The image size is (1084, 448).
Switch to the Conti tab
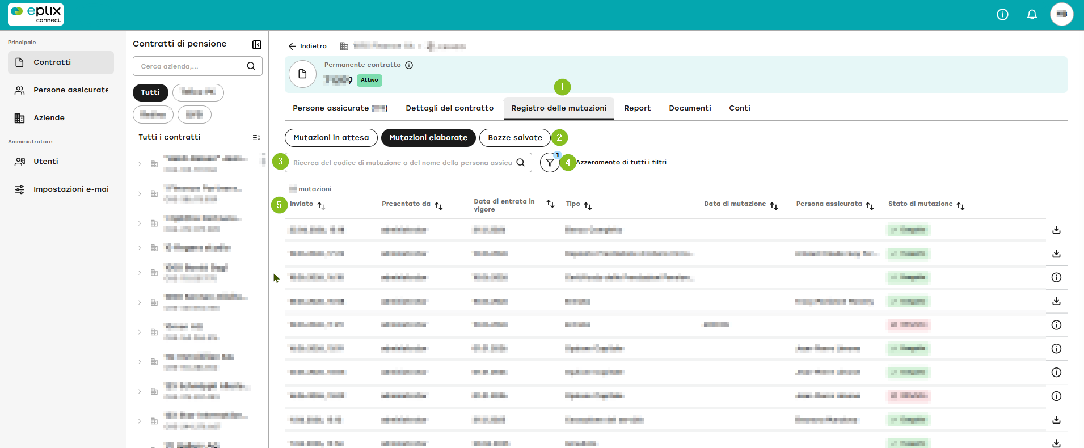(x=740, y=108)
